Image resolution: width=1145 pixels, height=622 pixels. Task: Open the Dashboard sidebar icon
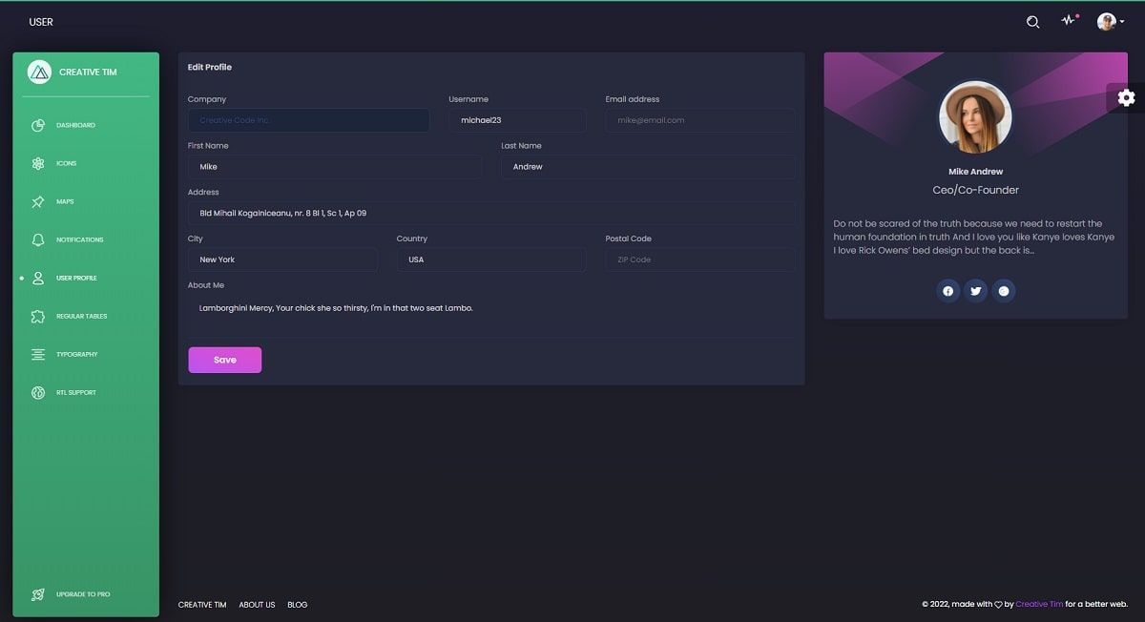37,125
